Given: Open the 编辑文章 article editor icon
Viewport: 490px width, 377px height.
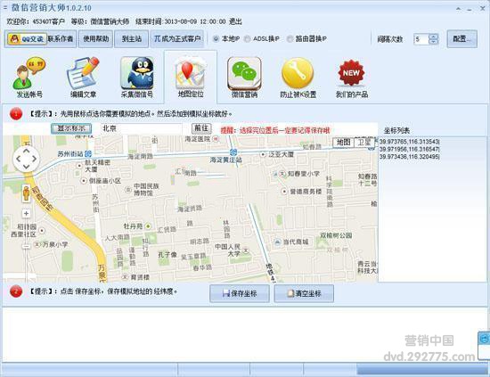Looking at the screenshot, I should tap(83, 78).
